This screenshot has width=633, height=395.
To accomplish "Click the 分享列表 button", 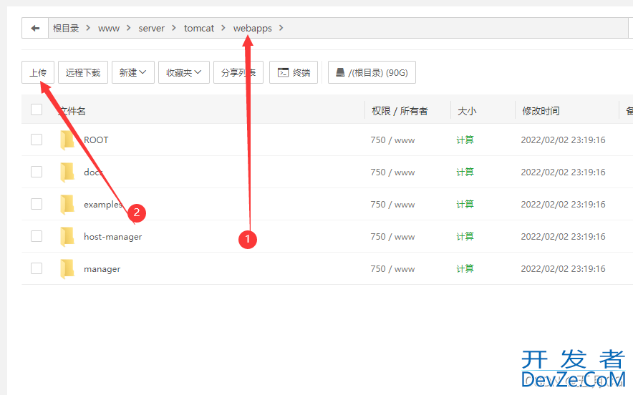I will [238, 72].
